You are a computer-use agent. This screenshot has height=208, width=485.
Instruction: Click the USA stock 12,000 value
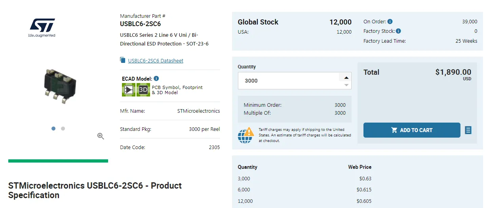click(x=344, y=32)
